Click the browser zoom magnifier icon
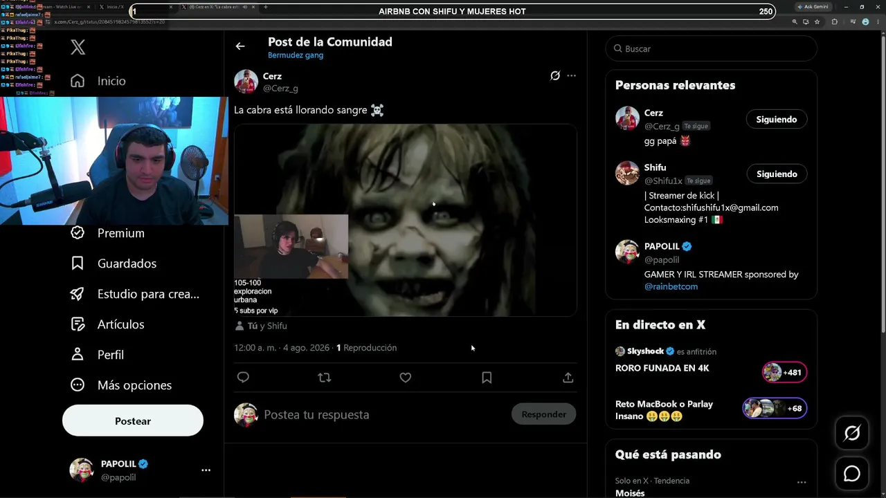The height and width of the screenshot is (498, 886). coord(795,22)
